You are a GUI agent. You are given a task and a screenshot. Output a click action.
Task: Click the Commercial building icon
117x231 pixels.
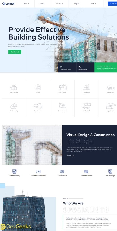point(14,87)
